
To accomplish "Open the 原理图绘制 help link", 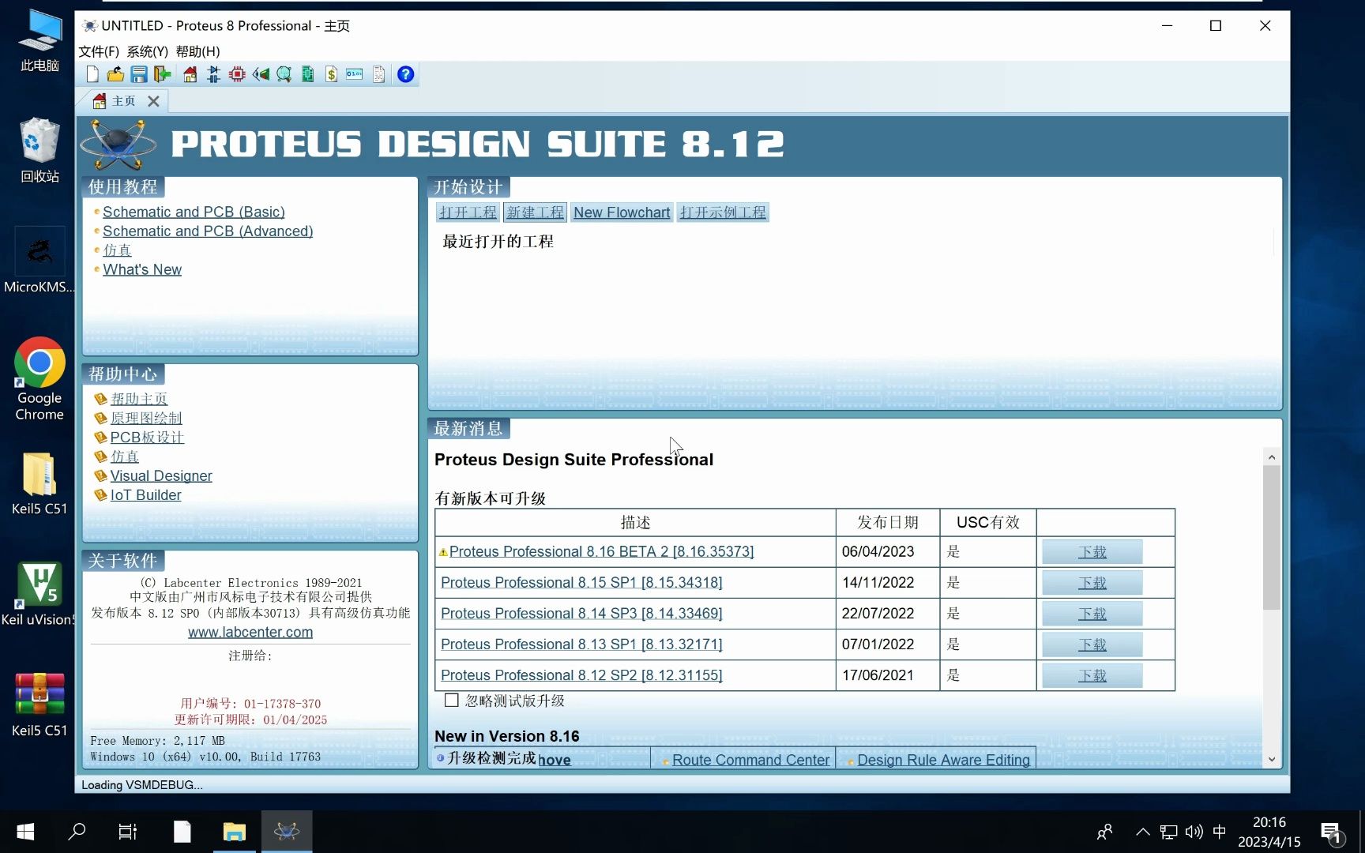I will point(146,418).
